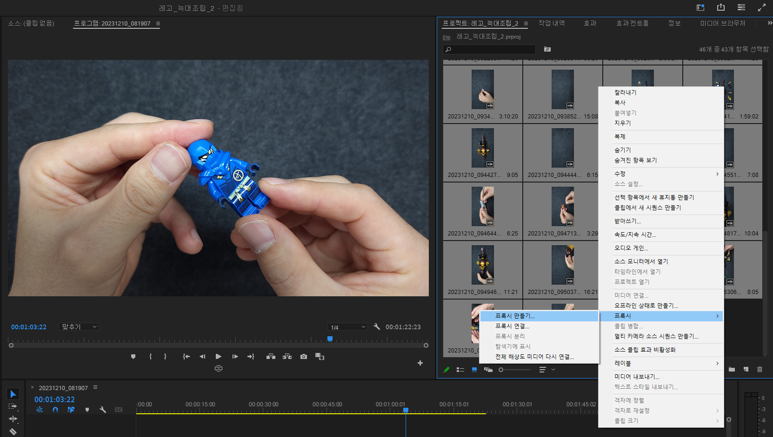Toggle timeline Snap magnet
Viewport: 773px width, 437px height.
tap(55, 410)
